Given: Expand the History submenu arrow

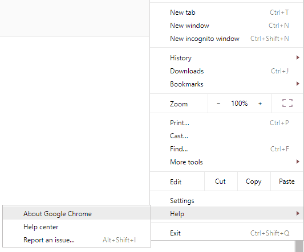Looking at the screenshot, I should click(x=298, y=57).
